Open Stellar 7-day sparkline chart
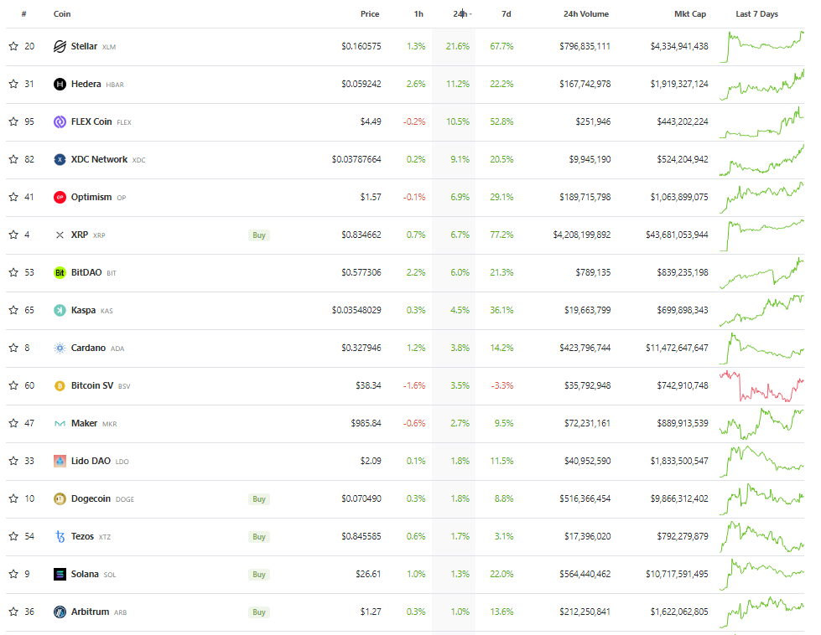This screenshot has height=635, width=821. point(761,47)
